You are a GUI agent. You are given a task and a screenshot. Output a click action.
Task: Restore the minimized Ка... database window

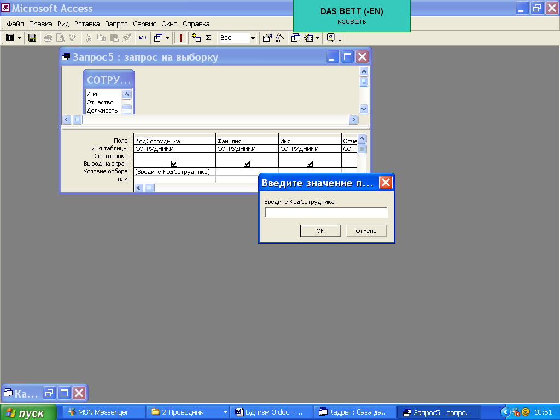pyautogui.click(x=49, y=393)
